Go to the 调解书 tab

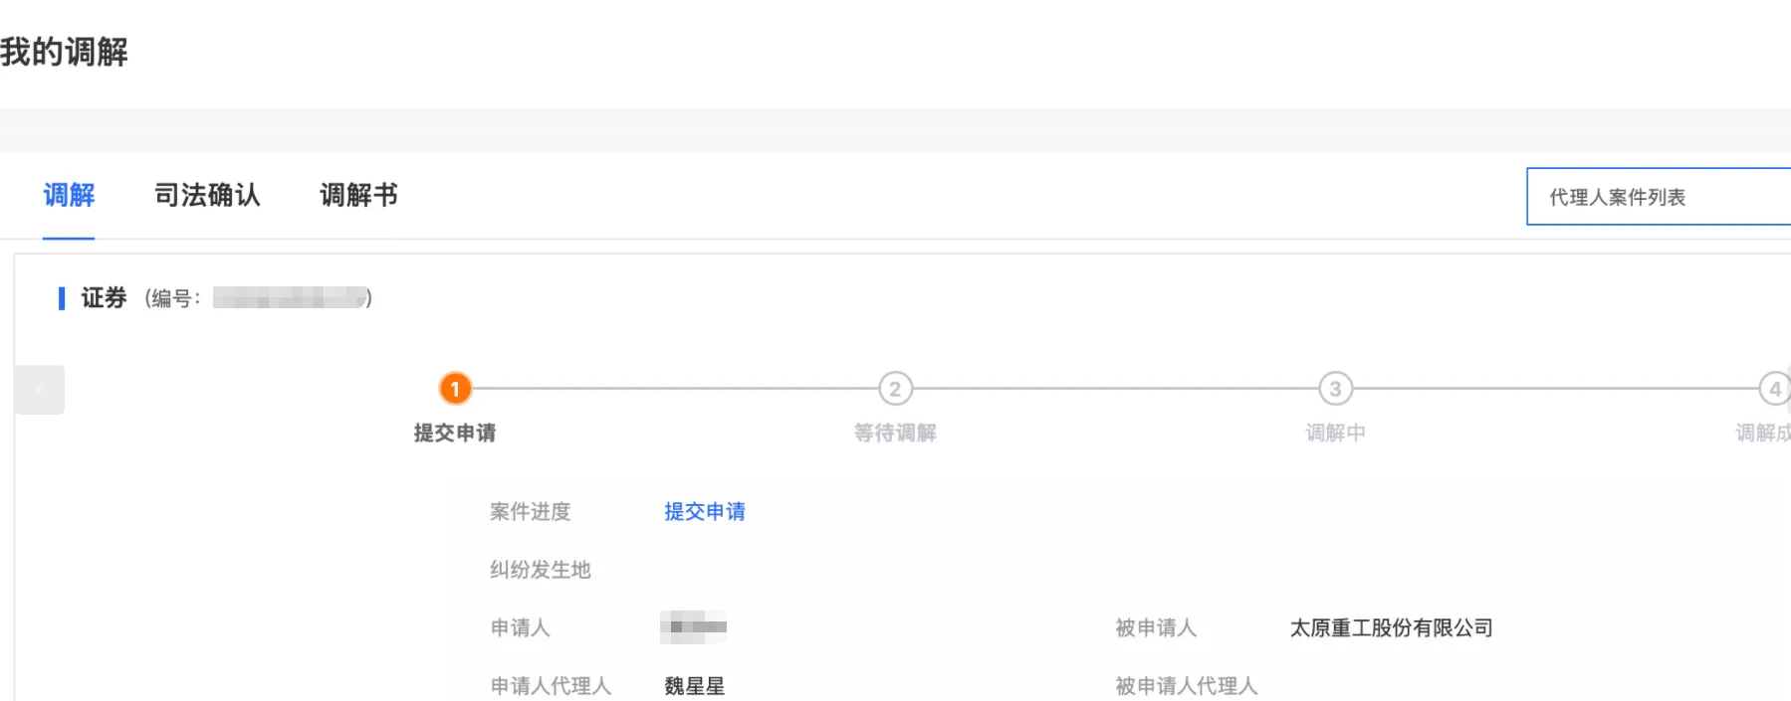pyautogui.click(x=358, y=195)
